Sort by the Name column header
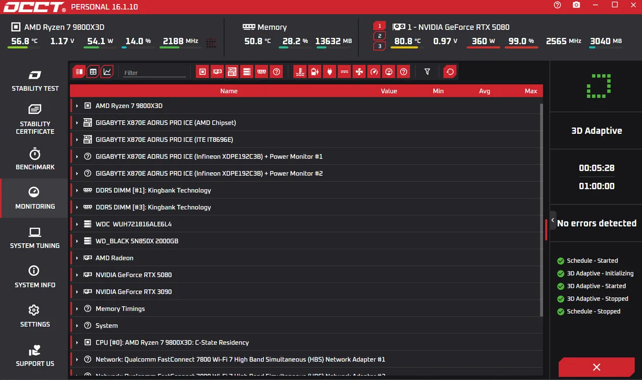This screenshot has width=642, height=380. coord(229,91)
